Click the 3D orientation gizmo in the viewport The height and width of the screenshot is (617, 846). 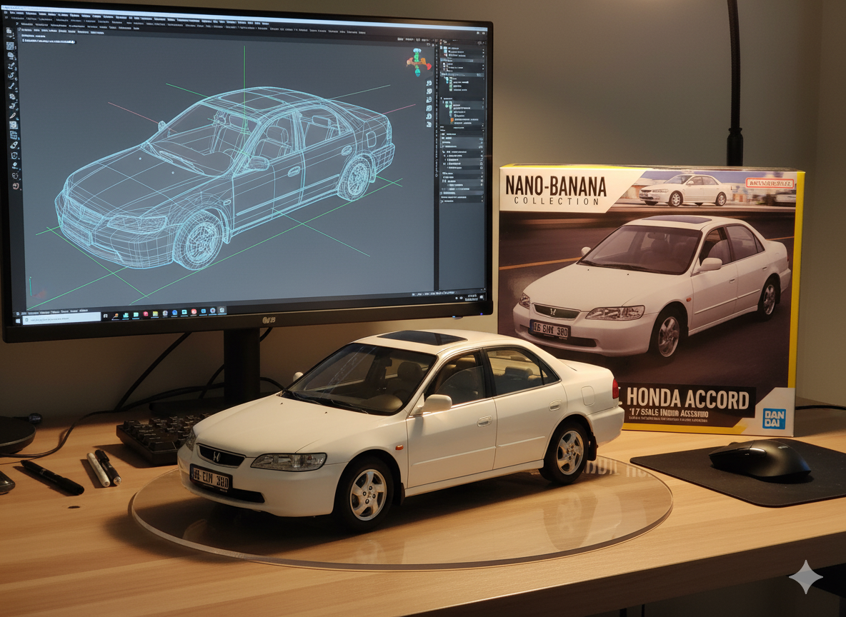(417, 62)
